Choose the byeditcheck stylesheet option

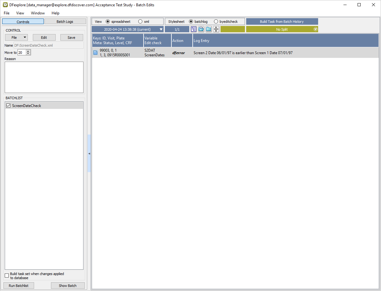tap(216, 22)
